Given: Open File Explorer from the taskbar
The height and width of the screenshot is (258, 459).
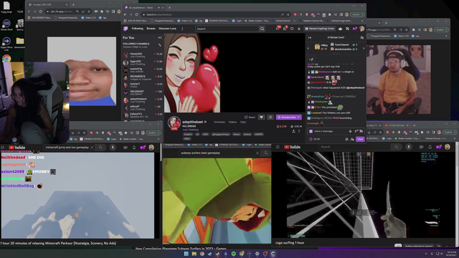Looking at the screenshot, I should pyautogui.click(x=194, y=254).
